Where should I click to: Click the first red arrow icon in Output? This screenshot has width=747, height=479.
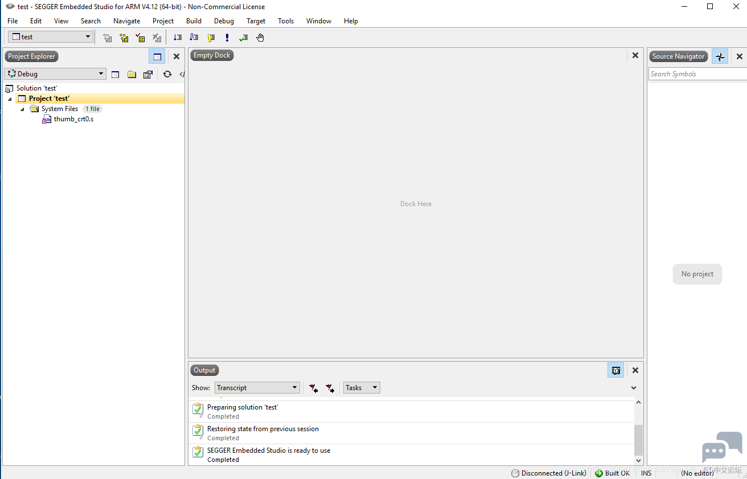click(313, 388)
